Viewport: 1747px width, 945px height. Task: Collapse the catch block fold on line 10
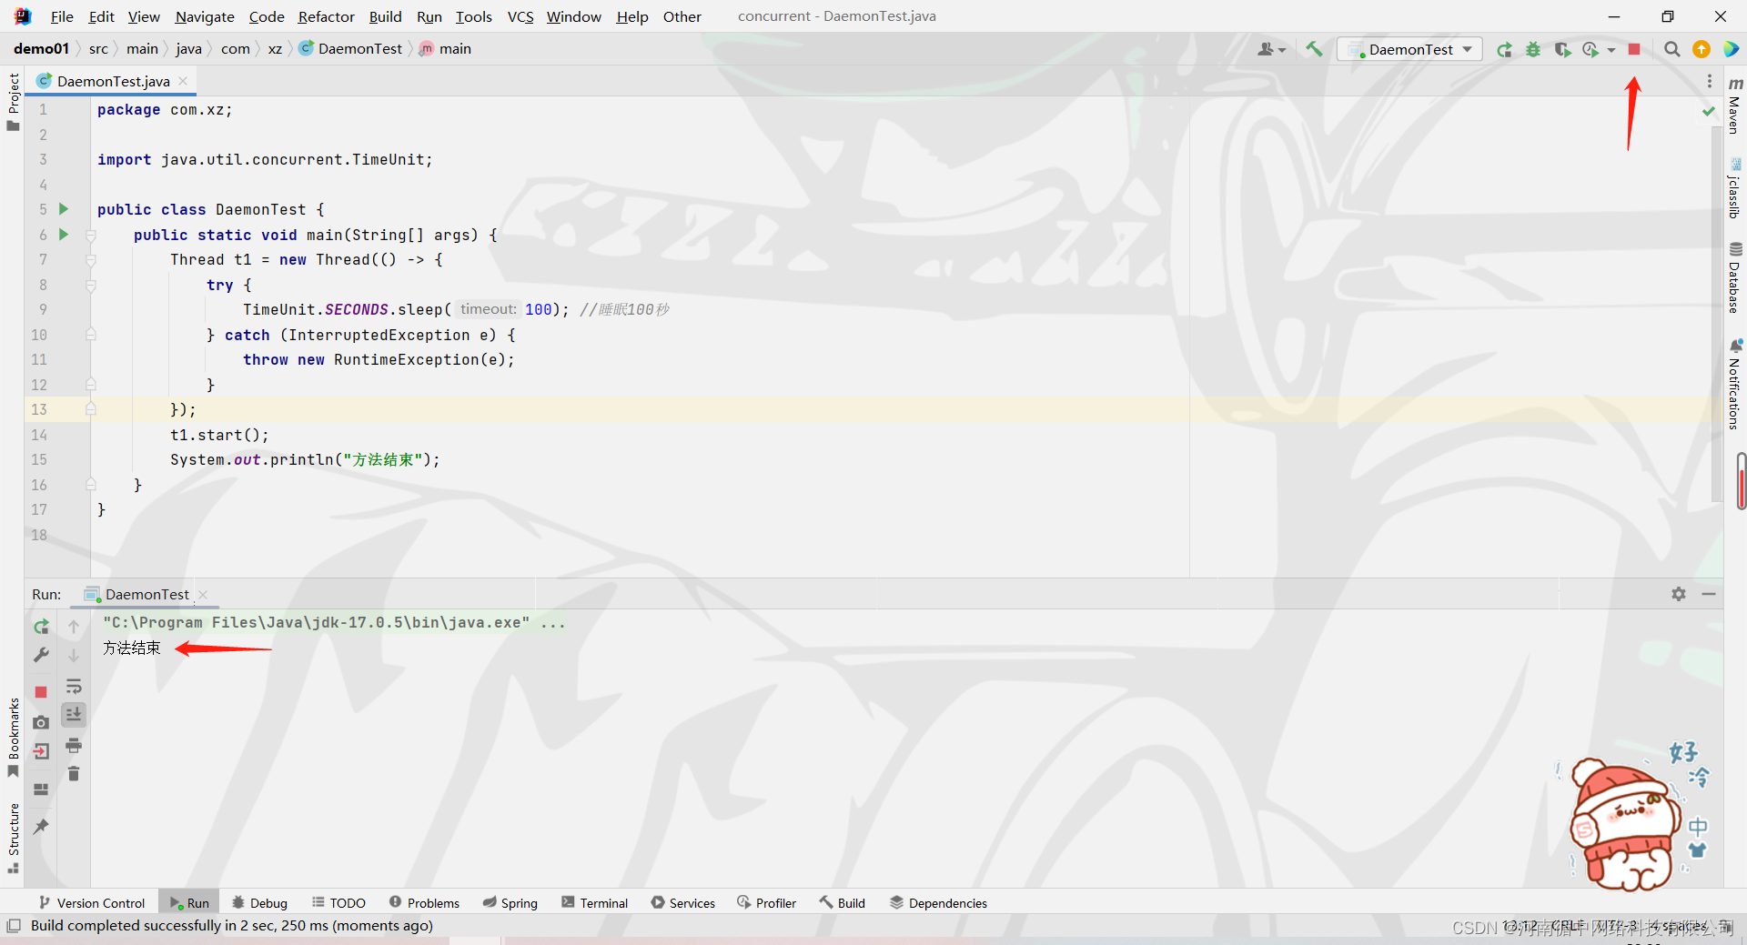91,335
